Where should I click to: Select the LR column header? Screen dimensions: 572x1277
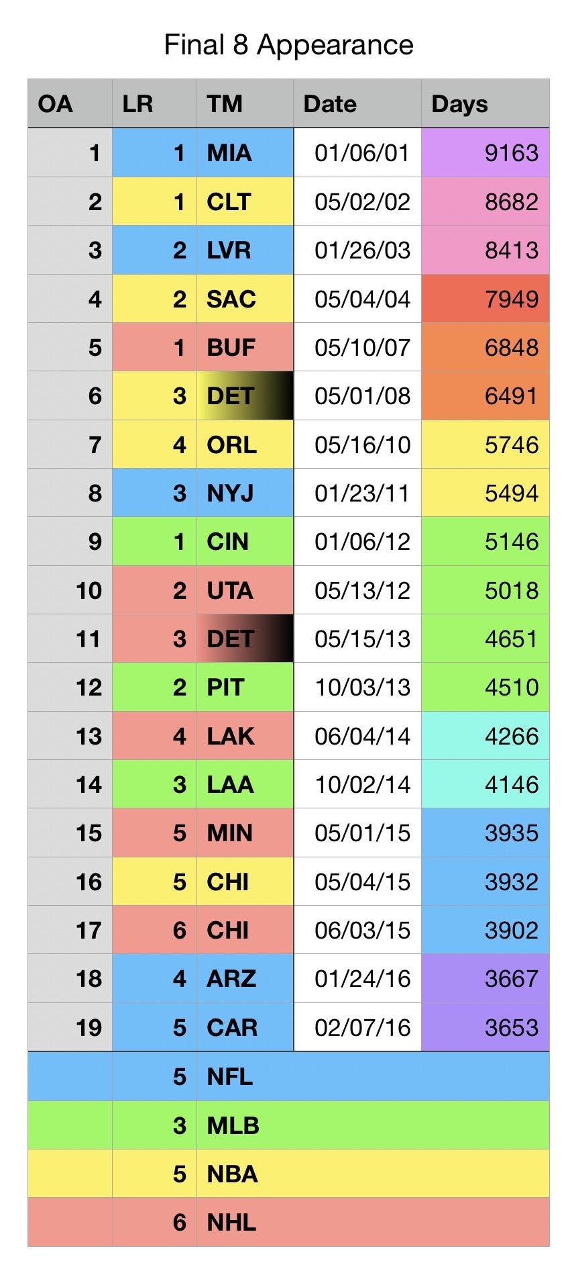(154, 104)
